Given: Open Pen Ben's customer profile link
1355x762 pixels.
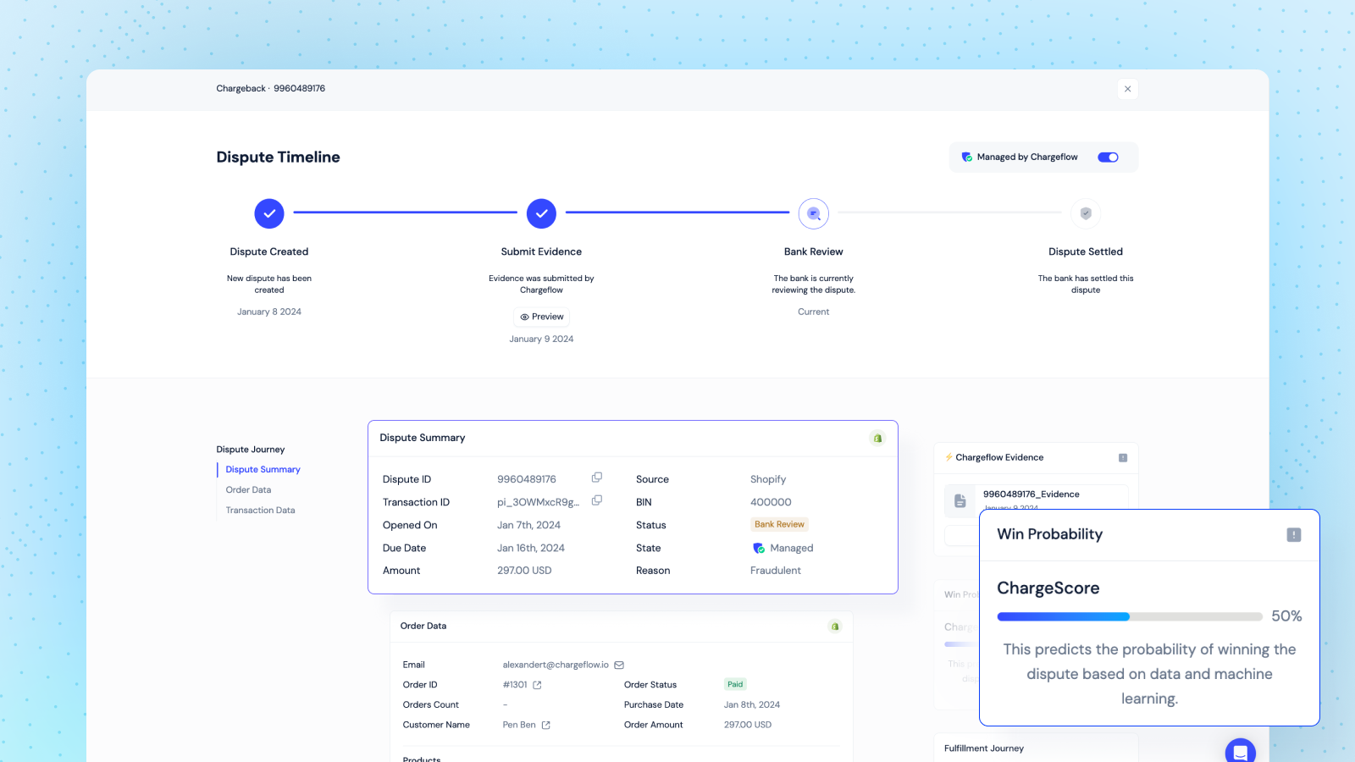Looking at the screenshot, I should (x=547, y=725).
